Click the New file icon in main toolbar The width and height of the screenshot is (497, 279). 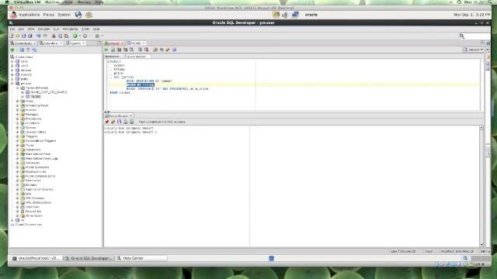(12, 36)
